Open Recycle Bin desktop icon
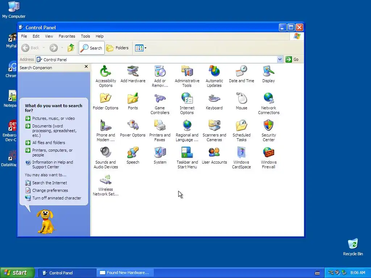The width and height of the screenshot is (371, 278). 353,248
